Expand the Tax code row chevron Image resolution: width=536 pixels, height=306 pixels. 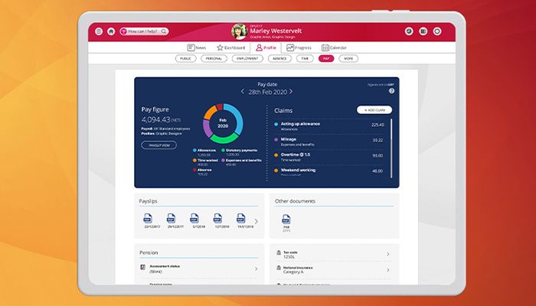click(388, 254)
